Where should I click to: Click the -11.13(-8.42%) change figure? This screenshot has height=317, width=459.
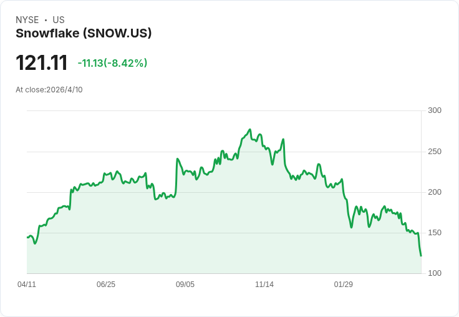point(112,63)
